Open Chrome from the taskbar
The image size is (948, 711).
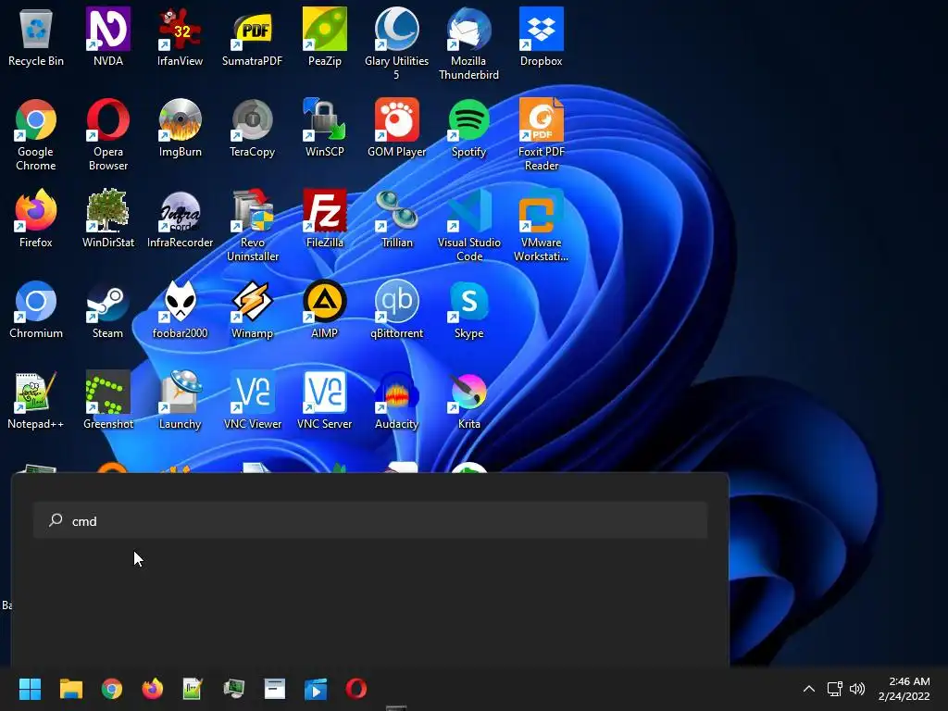[112, 689]
